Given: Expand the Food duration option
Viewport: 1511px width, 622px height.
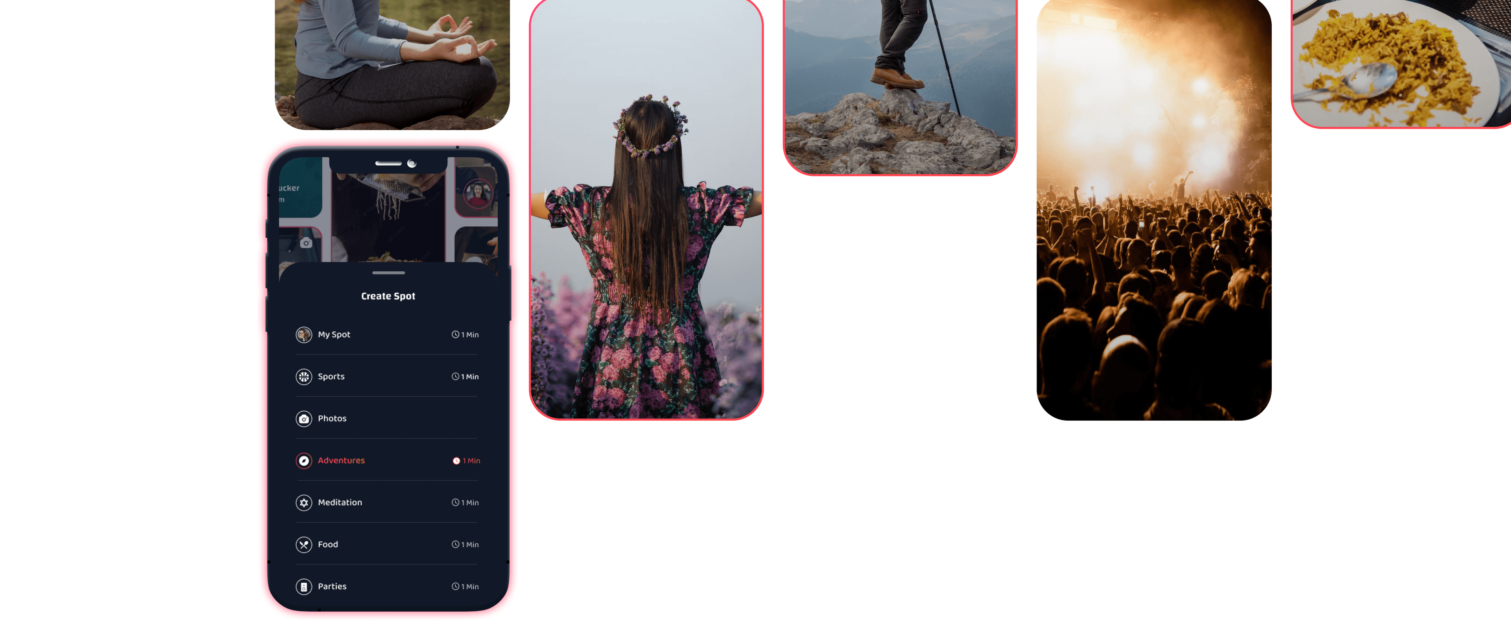Looking at the screenshot, I should [466, 544].
